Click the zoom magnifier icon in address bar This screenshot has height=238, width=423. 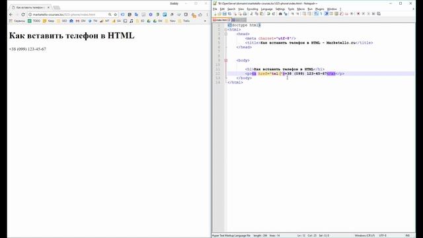coord(110,15)
